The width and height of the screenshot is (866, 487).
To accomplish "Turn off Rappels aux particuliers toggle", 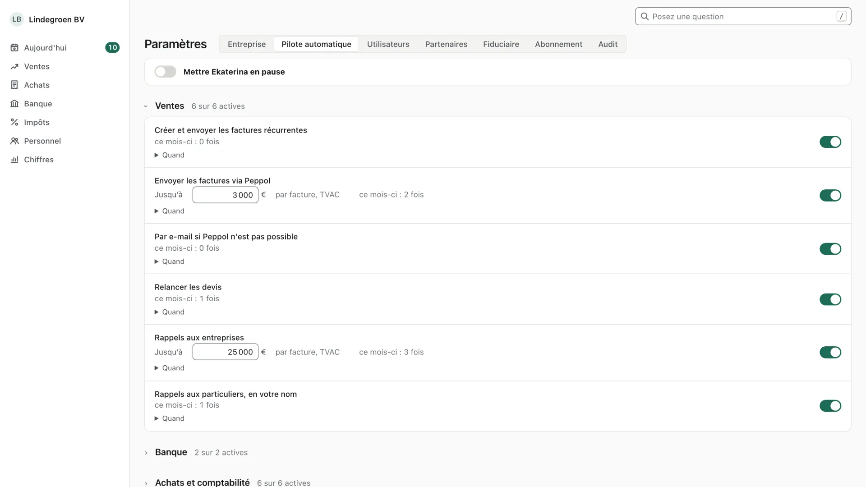I will click(830, 406).
